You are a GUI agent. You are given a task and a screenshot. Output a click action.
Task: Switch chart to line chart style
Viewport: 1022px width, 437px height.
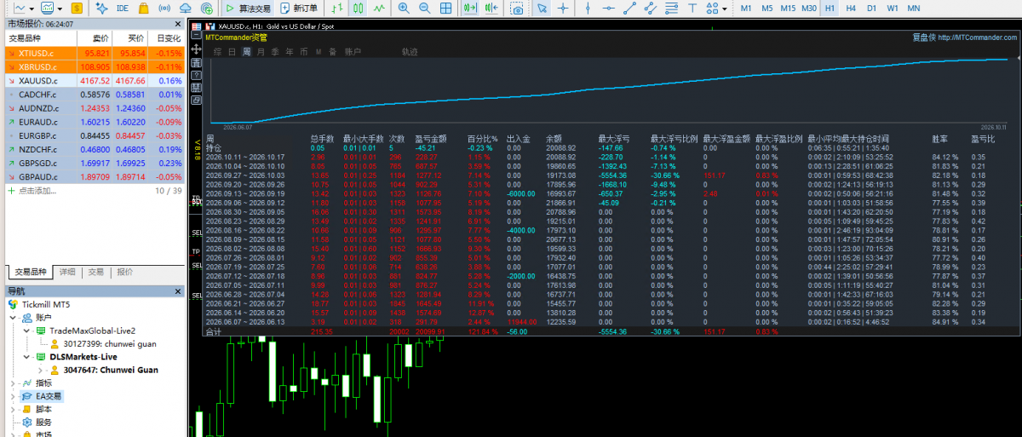(x=379, y=8)
